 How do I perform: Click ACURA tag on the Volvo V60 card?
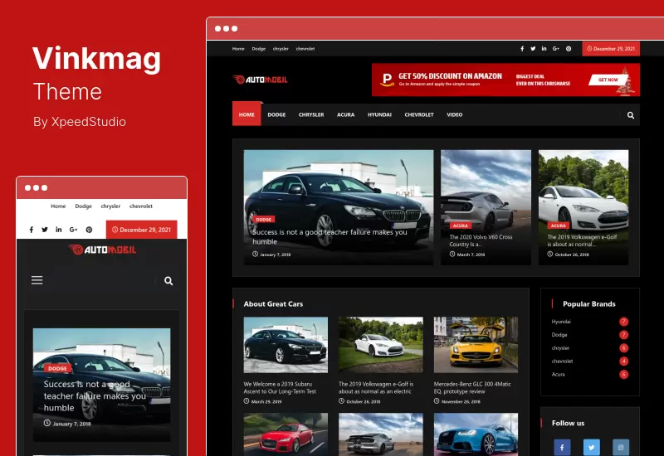pyautogui.click(x=461, y=226)
